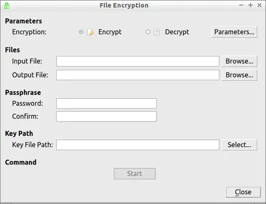Focus the Input File text field
The image size is (266, 204).
click(x=137, y=61)
